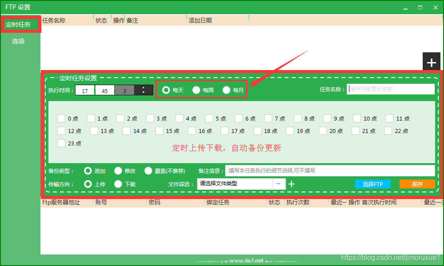Viewport: 444px width, 266px height.
Task: Check the 10 点 checkbox
Action: (x=357, y=118)
